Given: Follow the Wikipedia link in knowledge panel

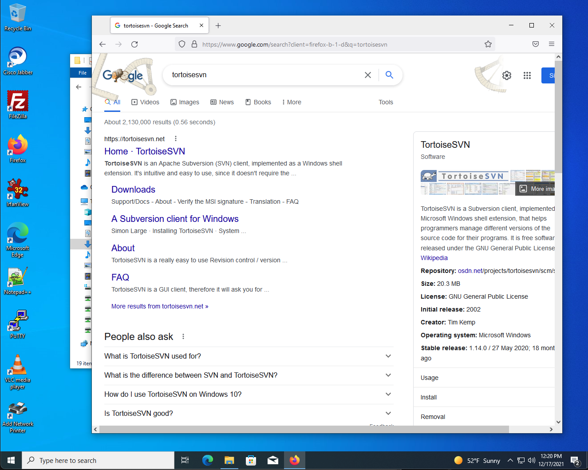Looking at the screenshot, I should click(x=434, y=258).
